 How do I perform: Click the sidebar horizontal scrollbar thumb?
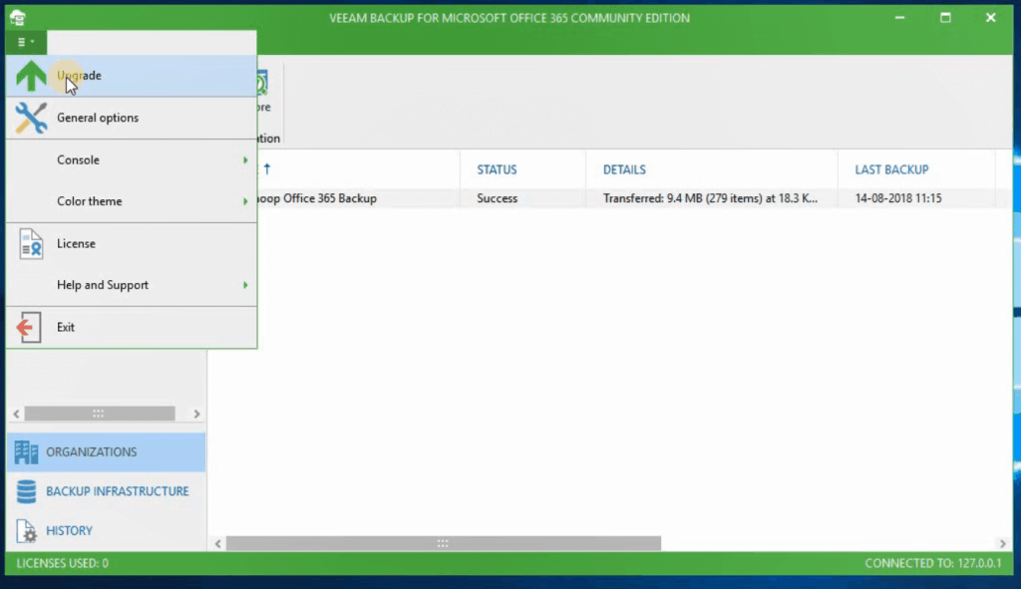click(x=100, y=414)
